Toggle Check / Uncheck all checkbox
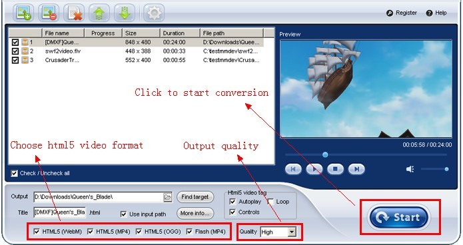The image size is (463, 245). click(14, 173)
